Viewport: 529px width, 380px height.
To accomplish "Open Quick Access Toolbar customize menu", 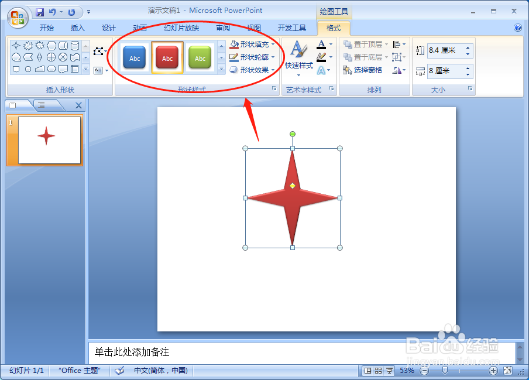I will (88, 12).
